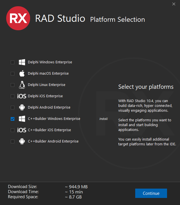Enable the Delphi Windows Enterprise checkbox
Image resolution: width=180 pixels, height=205 pixels.
click(x=12, y=62)
